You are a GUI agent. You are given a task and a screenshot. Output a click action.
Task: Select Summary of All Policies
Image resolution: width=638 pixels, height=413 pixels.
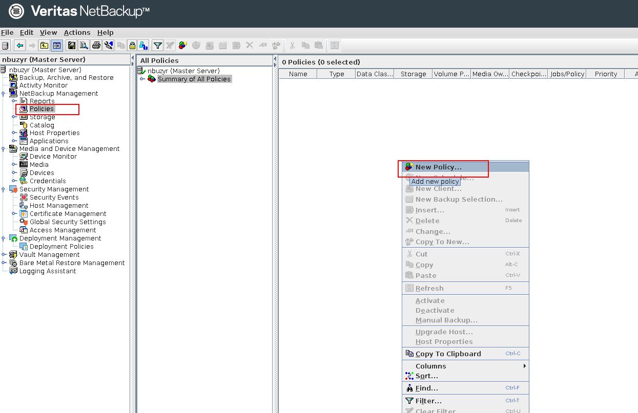click(194, 79)
